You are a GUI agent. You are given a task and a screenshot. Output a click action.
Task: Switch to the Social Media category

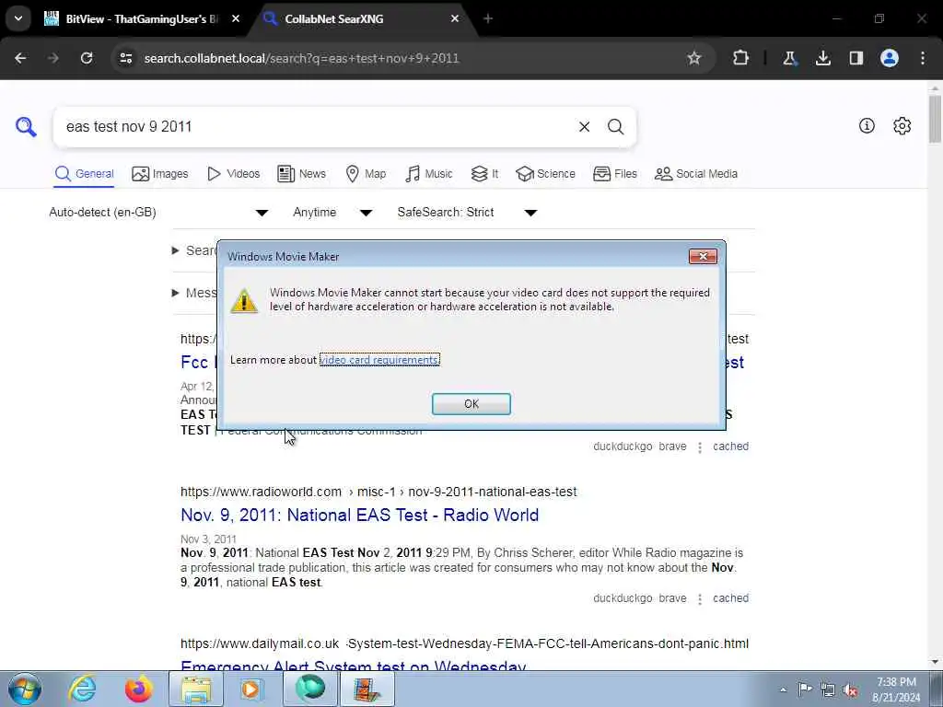point(696,174)
